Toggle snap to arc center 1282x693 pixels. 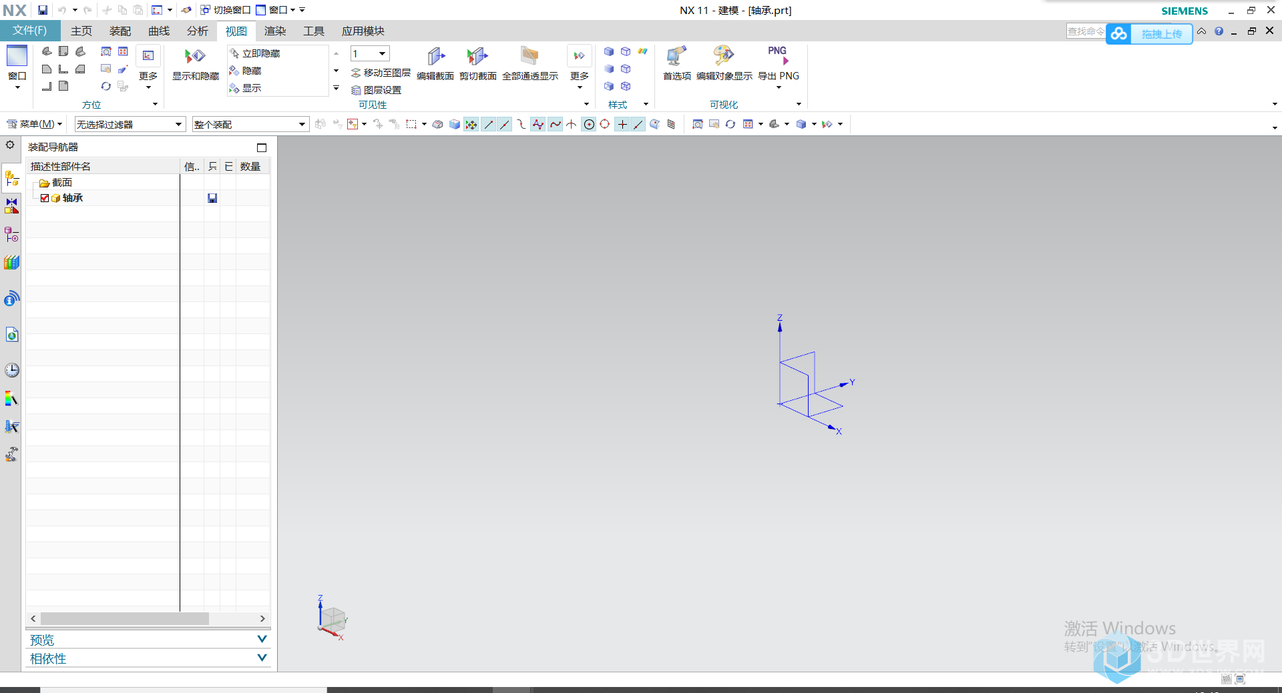point(589,124)
